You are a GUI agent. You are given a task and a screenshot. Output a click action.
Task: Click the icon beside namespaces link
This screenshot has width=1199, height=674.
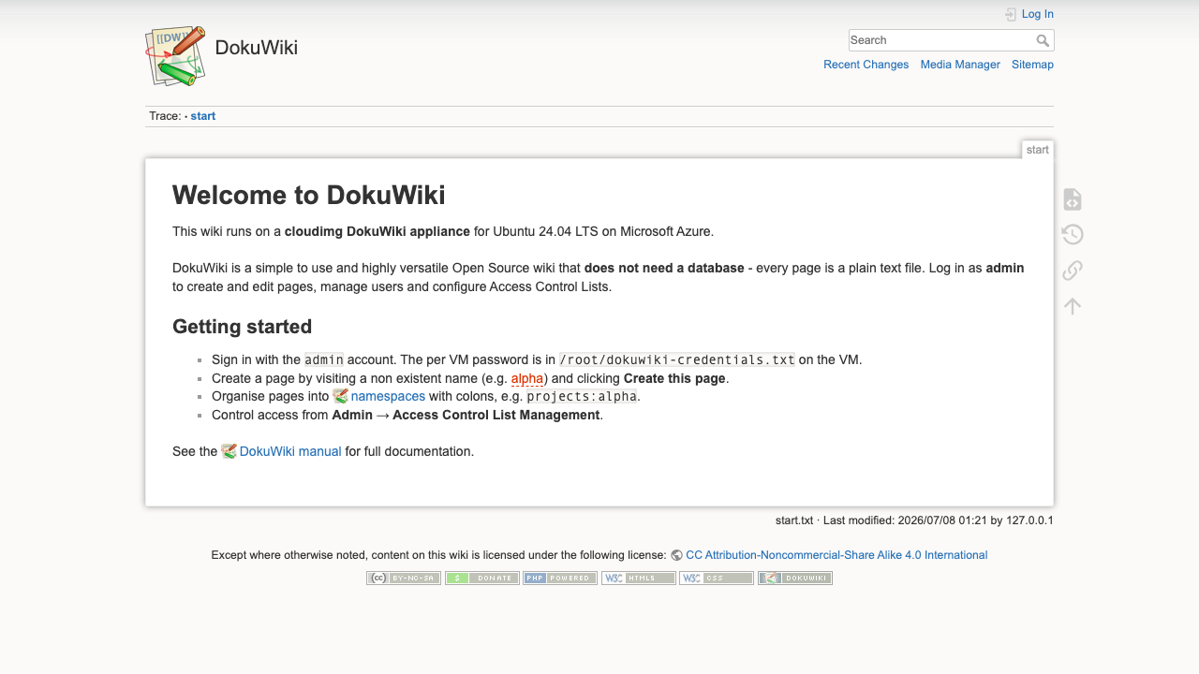340,396
